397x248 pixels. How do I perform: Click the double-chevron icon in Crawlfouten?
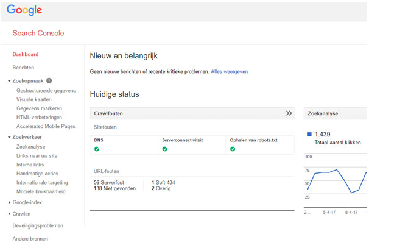pyautogui.click(x=289, y=113)
